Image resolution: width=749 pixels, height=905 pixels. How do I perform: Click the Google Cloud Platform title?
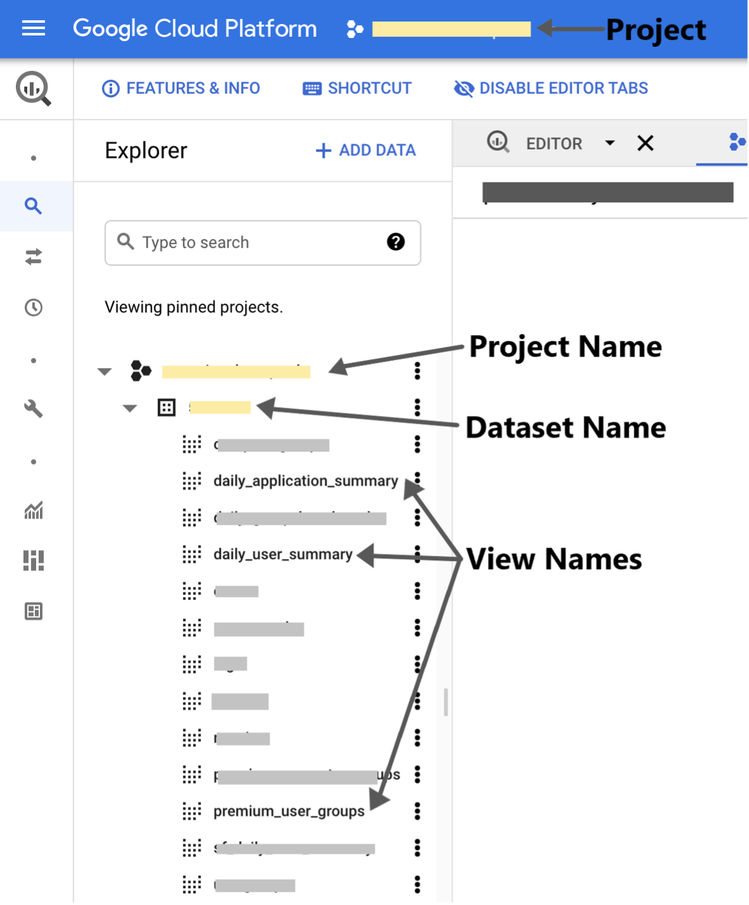coord(195,29)
